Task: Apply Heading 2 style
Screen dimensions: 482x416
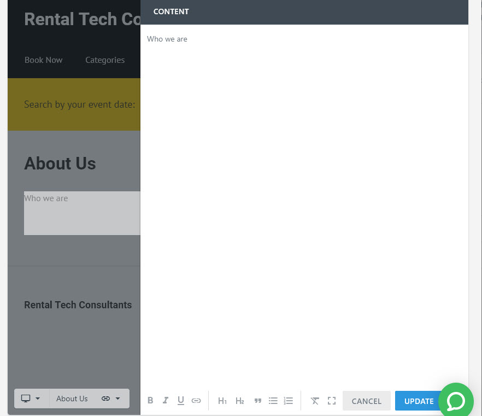Action: pos(240,401)
